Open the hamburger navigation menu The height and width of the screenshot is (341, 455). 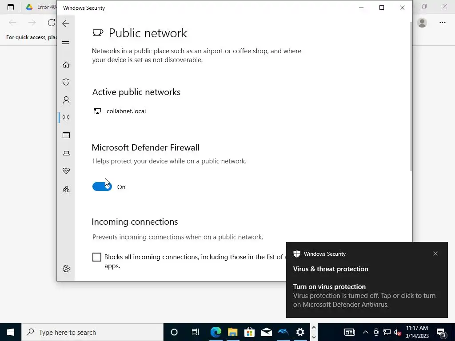click(66, 44)
